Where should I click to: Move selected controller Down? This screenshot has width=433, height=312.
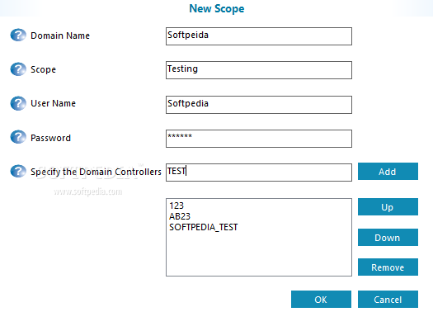point(388,238)
